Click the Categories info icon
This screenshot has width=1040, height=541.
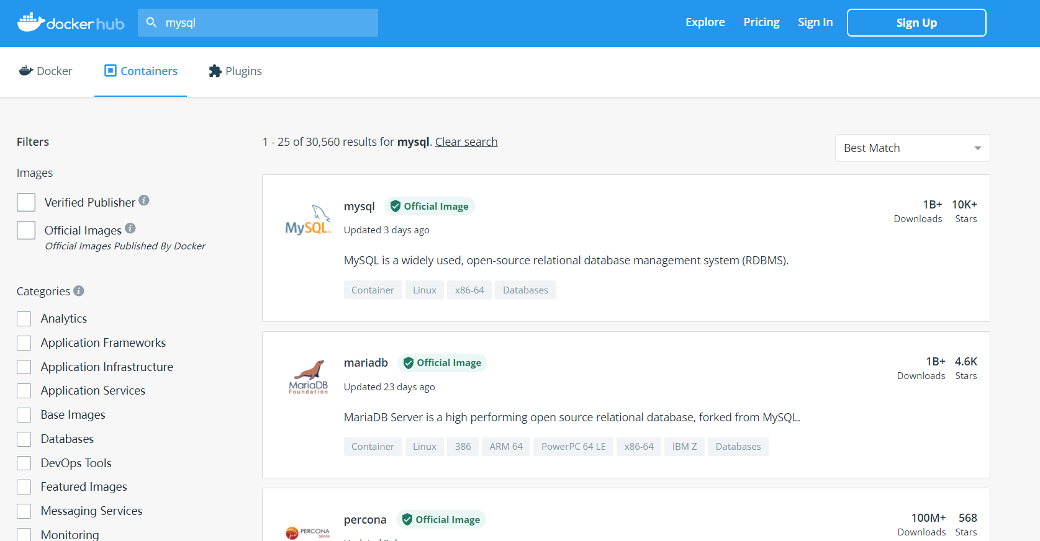tap(79, 290)
